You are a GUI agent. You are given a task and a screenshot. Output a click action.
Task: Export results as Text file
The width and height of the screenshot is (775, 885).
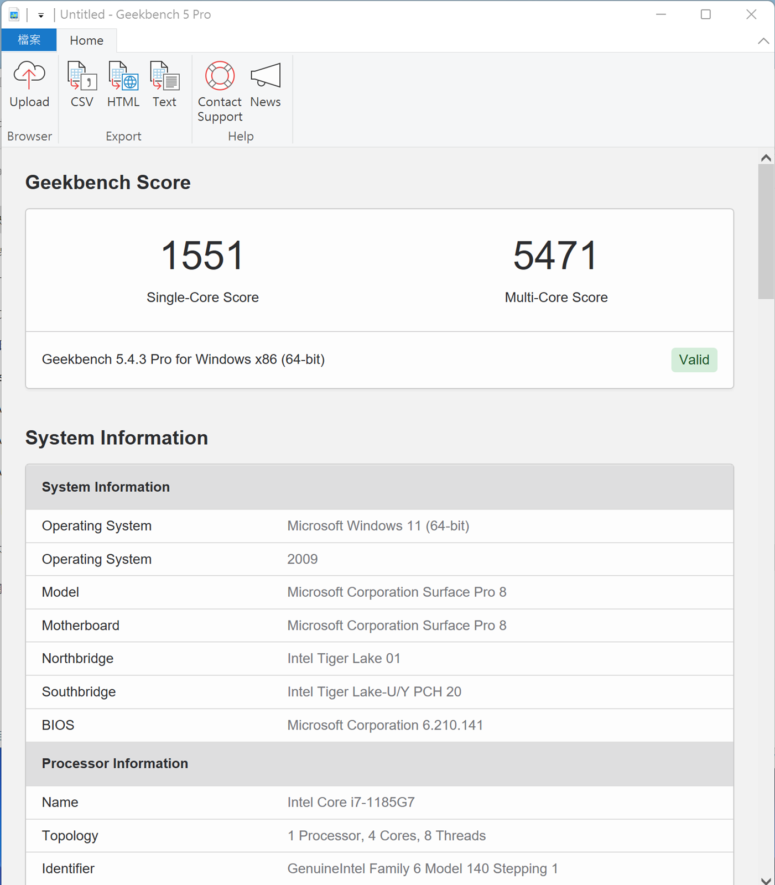164,76
